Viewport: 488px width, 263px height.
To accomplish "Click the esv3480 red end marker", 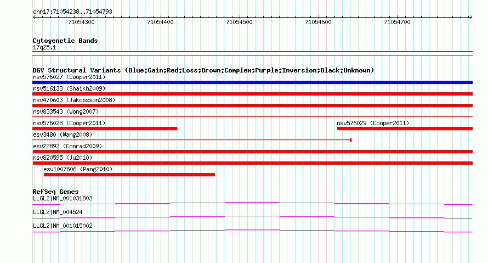I will 351,140.
